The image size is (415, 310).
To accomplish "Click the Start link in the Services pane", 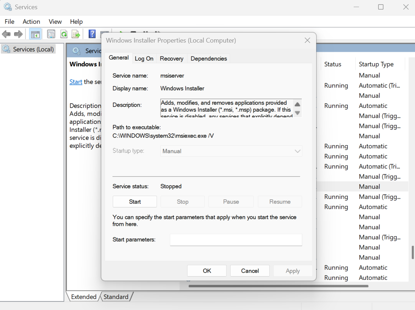I will pyautogui.click(x=76, y=82).
